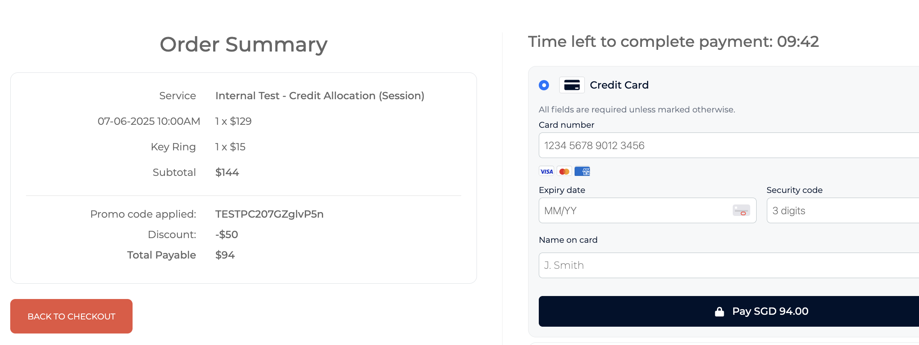Click the Order Summary heading
Image resolution: width=919 pixels, height=345 pixels.
(243, 44)
